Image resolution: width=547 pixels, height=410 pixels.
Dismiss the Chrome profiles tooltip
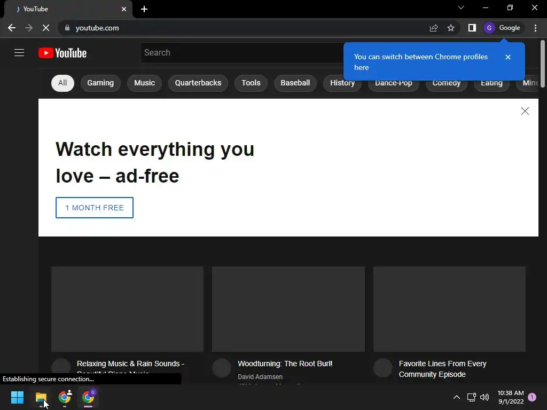(508, 57)
